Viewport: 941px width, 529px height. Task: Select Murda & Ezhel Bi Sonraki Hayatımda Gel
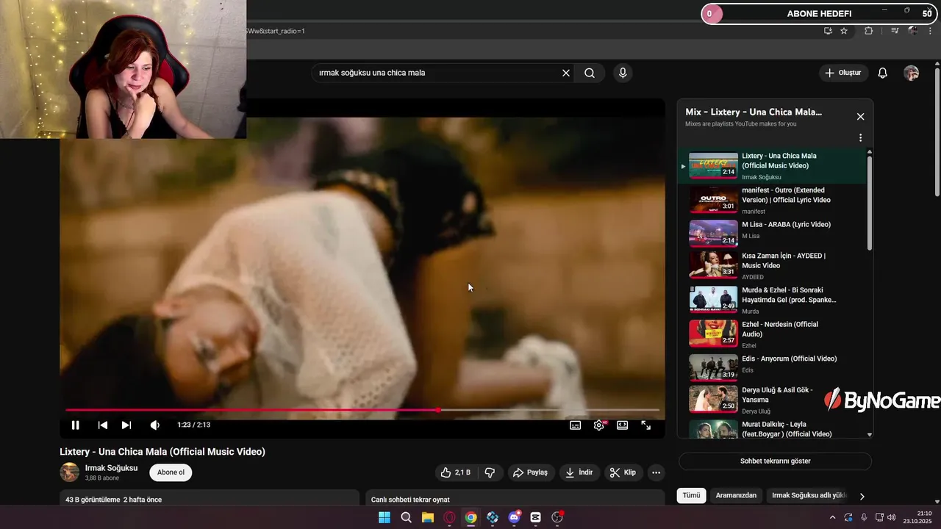[772, 300]
